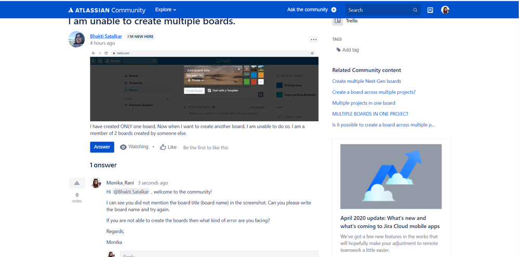Open the April 2020 update article image

pyautogui.click(x=391, y=176)
